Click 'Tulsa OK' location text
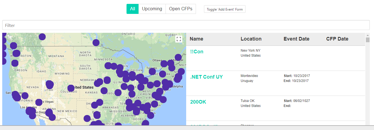The image size is (374, 130). pyautogui.click(x=247, y=101)
